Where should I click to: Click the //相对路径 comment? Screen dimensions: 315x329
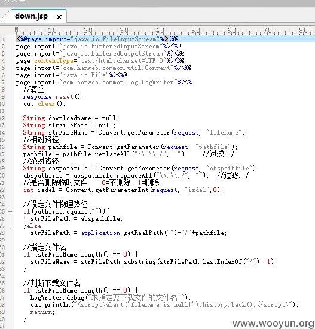point(41,139)
